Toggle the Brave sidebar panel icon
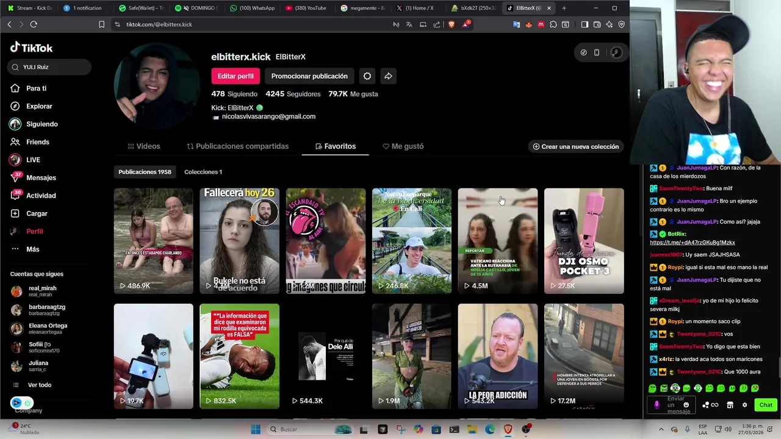This screenshot has width=781, height=439. click(x=585, y=24)
